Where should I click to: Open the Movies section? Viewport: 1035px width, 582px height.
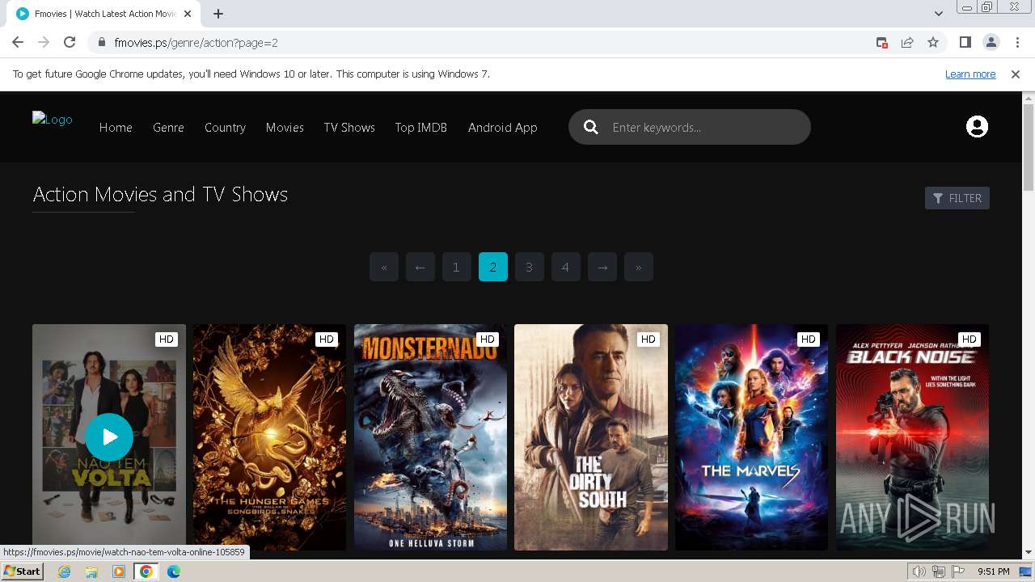click(285, 127)
